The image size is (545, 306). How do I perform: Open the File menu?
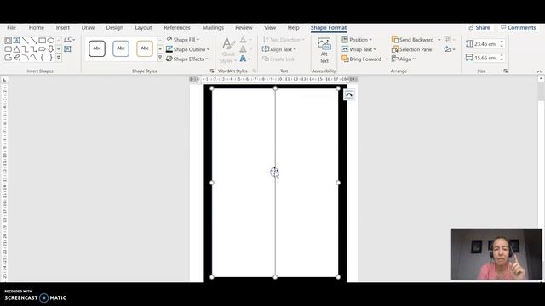coord(11,27)
